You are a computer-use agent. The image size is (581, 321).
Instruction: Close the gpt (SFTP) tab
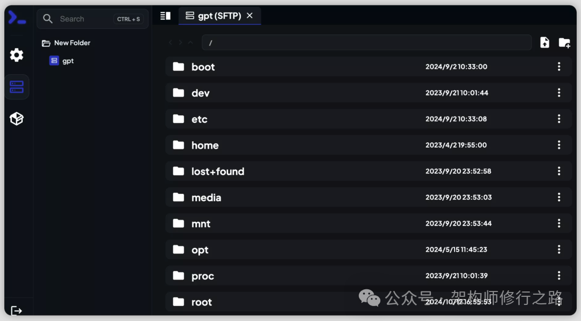[250, 16]
